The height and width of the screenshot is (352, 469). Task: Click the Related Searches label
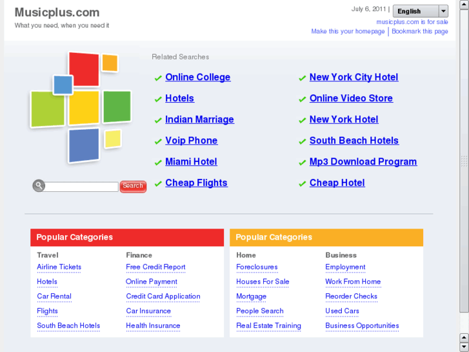(181, 57)
